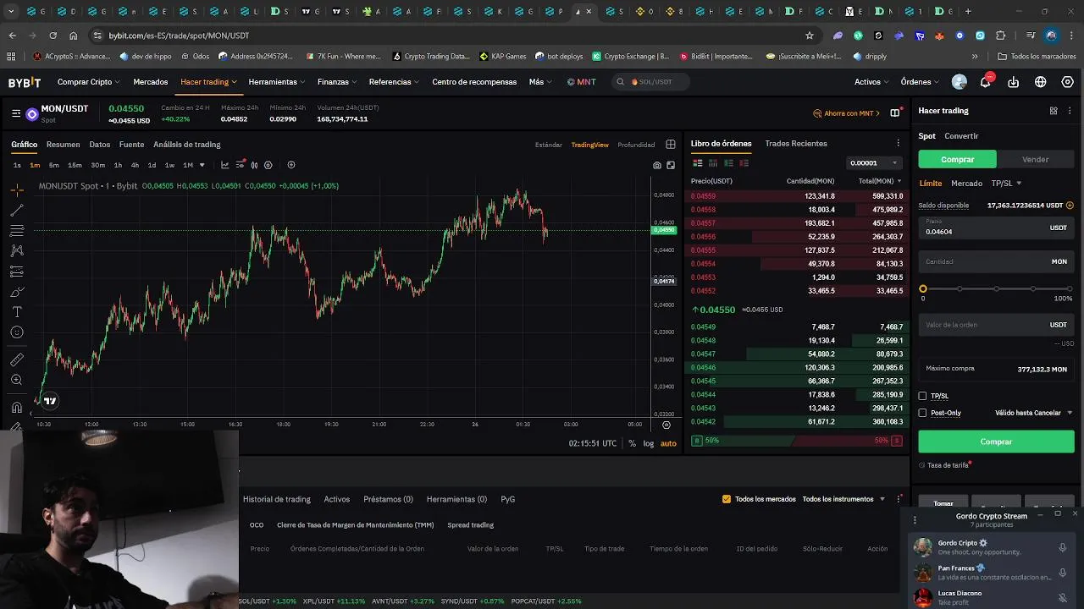This screenshot has height=609, width=1084.
Task: Expand the timeframe dropdown arrow after 1M
Action: click(x=202, y=165)
